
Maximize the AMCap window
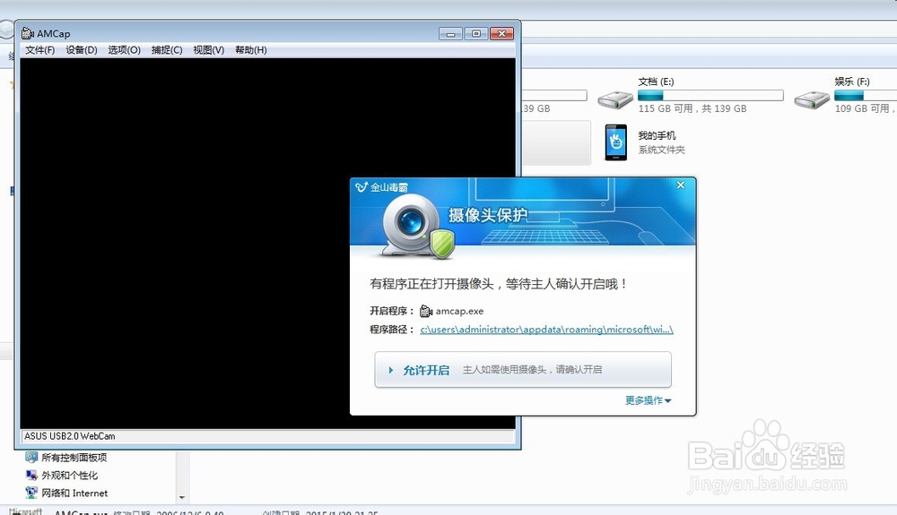[x=476, y=34]
